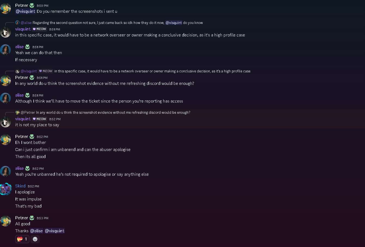365x247 pixels.
Task: Open the add reaction smiley picker
Action: [35, 239]
